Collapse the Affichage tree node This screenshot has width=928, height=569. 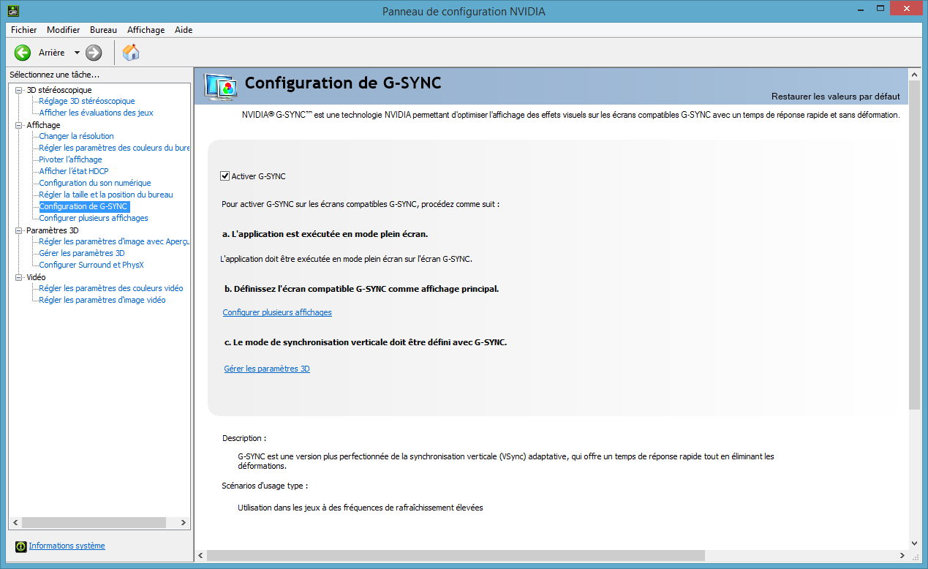pos(19,125)
